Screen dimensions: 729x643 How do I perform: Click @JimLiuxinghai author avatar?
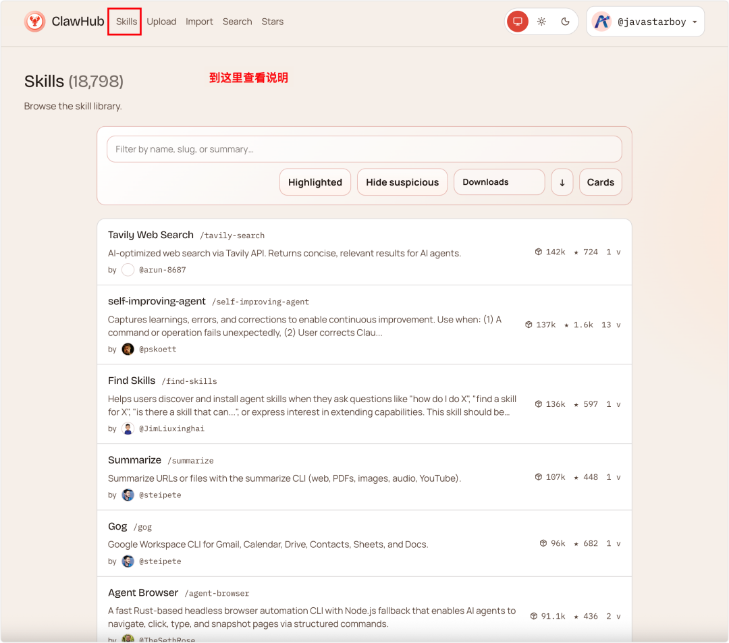point(128,428)
